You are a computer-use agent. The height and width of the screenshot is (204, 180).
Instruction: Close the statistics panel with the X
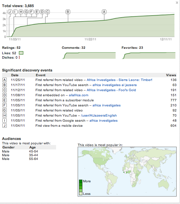pyautogui.click(x=177, y=2)
